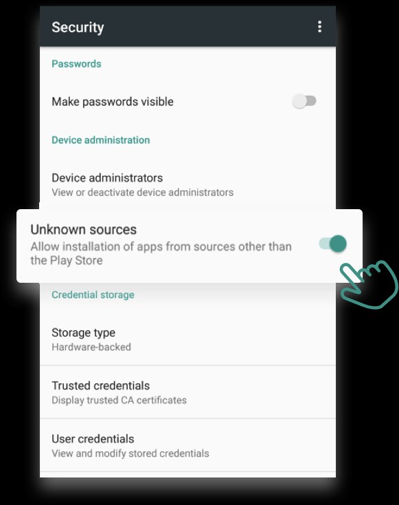The width and height of the screenshot is (399, 505).
Task: Disable the Unknown sources switch
Action: (x=333, y=244)
